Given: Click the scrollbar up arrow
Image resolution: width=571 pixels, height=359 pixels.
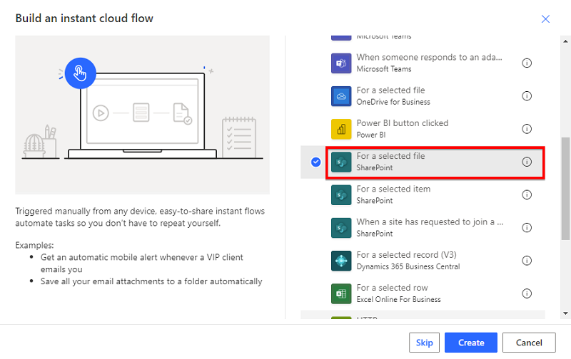Looking at the screenshot, I should click(x=565, y=41).
